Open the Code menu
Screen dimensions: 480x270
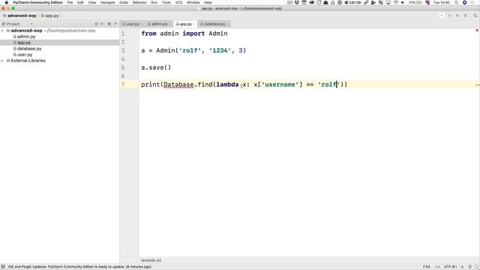(124, 2)
